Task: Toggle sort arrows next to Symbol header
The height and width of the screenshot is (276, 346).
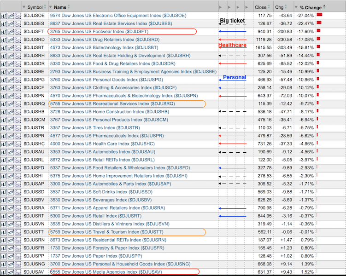Action: point(45,7)
